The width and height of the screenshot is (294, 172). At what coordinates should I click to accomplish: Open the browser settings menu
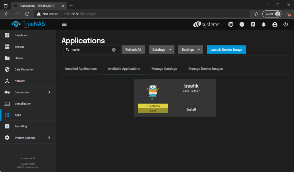click(x=288, y=14)
